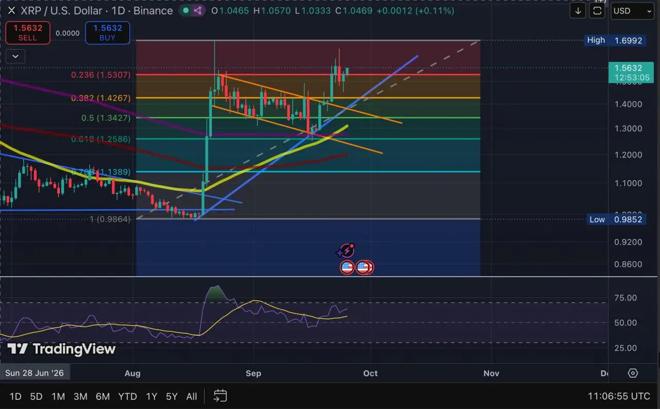Click the Nov label on the time axis
The width and height of the screenshot is (660, 409).
(491, 373)
